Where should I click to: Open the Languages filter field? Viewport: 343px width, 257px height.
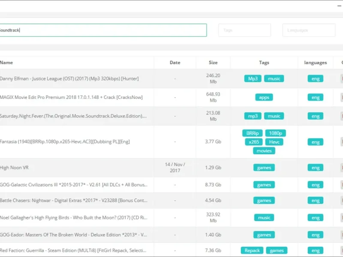coord(309,30)
